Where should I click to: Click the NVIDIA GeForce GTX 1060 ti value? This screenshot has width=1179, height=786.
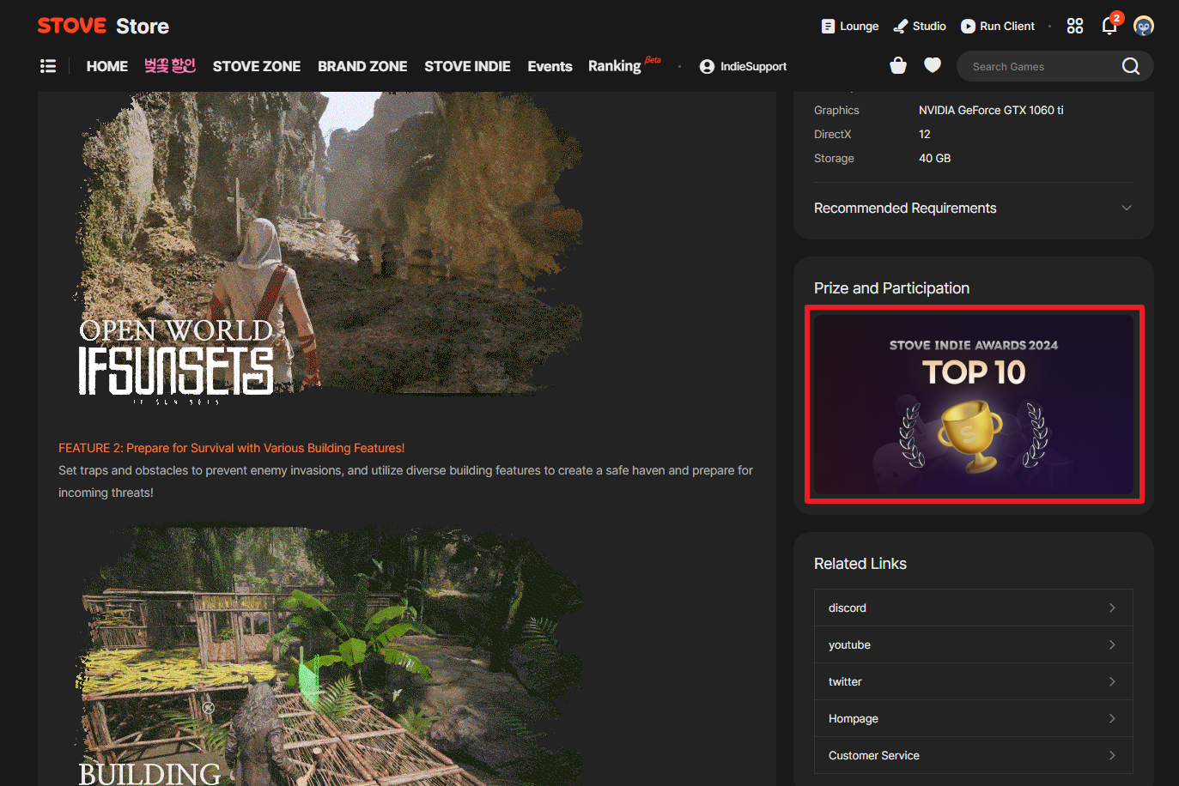[991, 110]
